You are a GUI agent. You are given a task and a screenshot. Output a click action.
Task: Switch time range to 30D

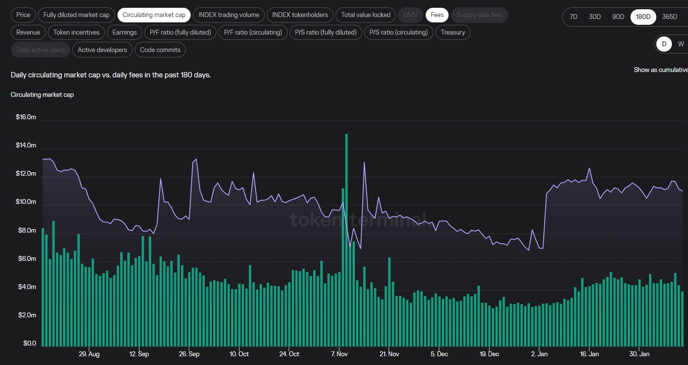[595, 17]
